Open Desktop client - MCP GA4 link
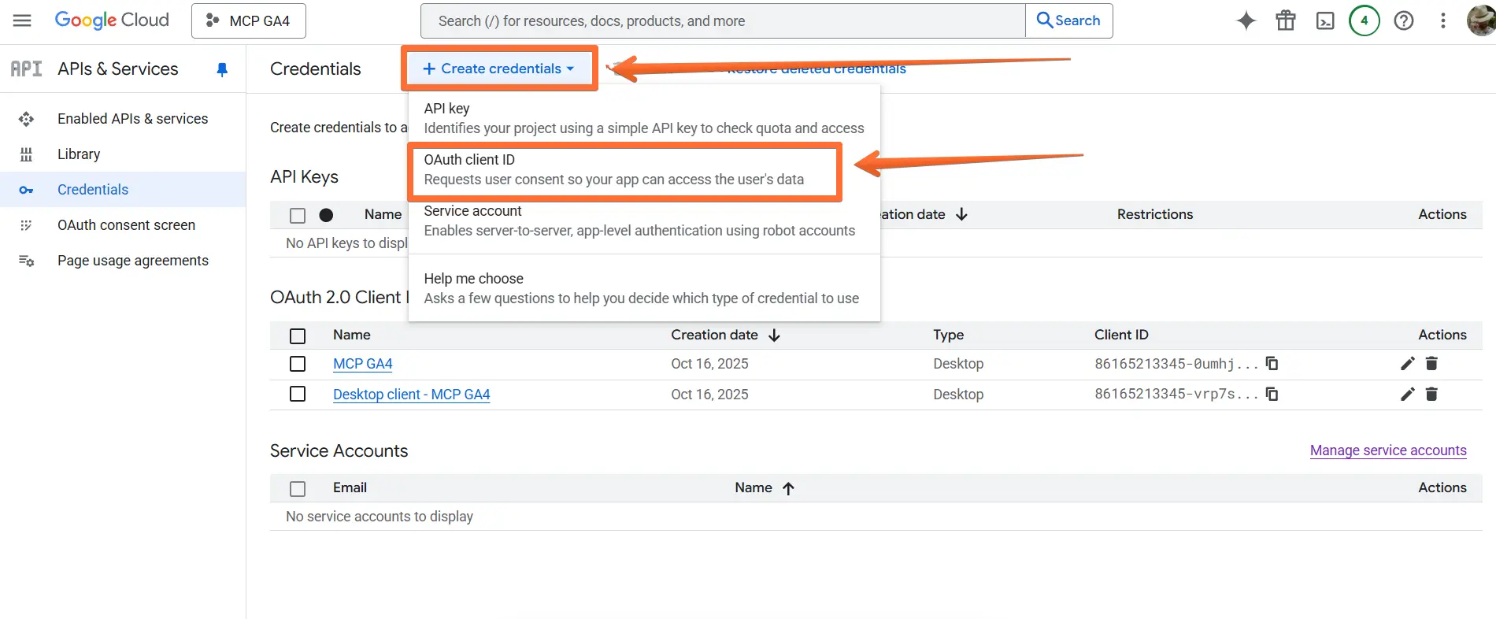 point(411,395)
